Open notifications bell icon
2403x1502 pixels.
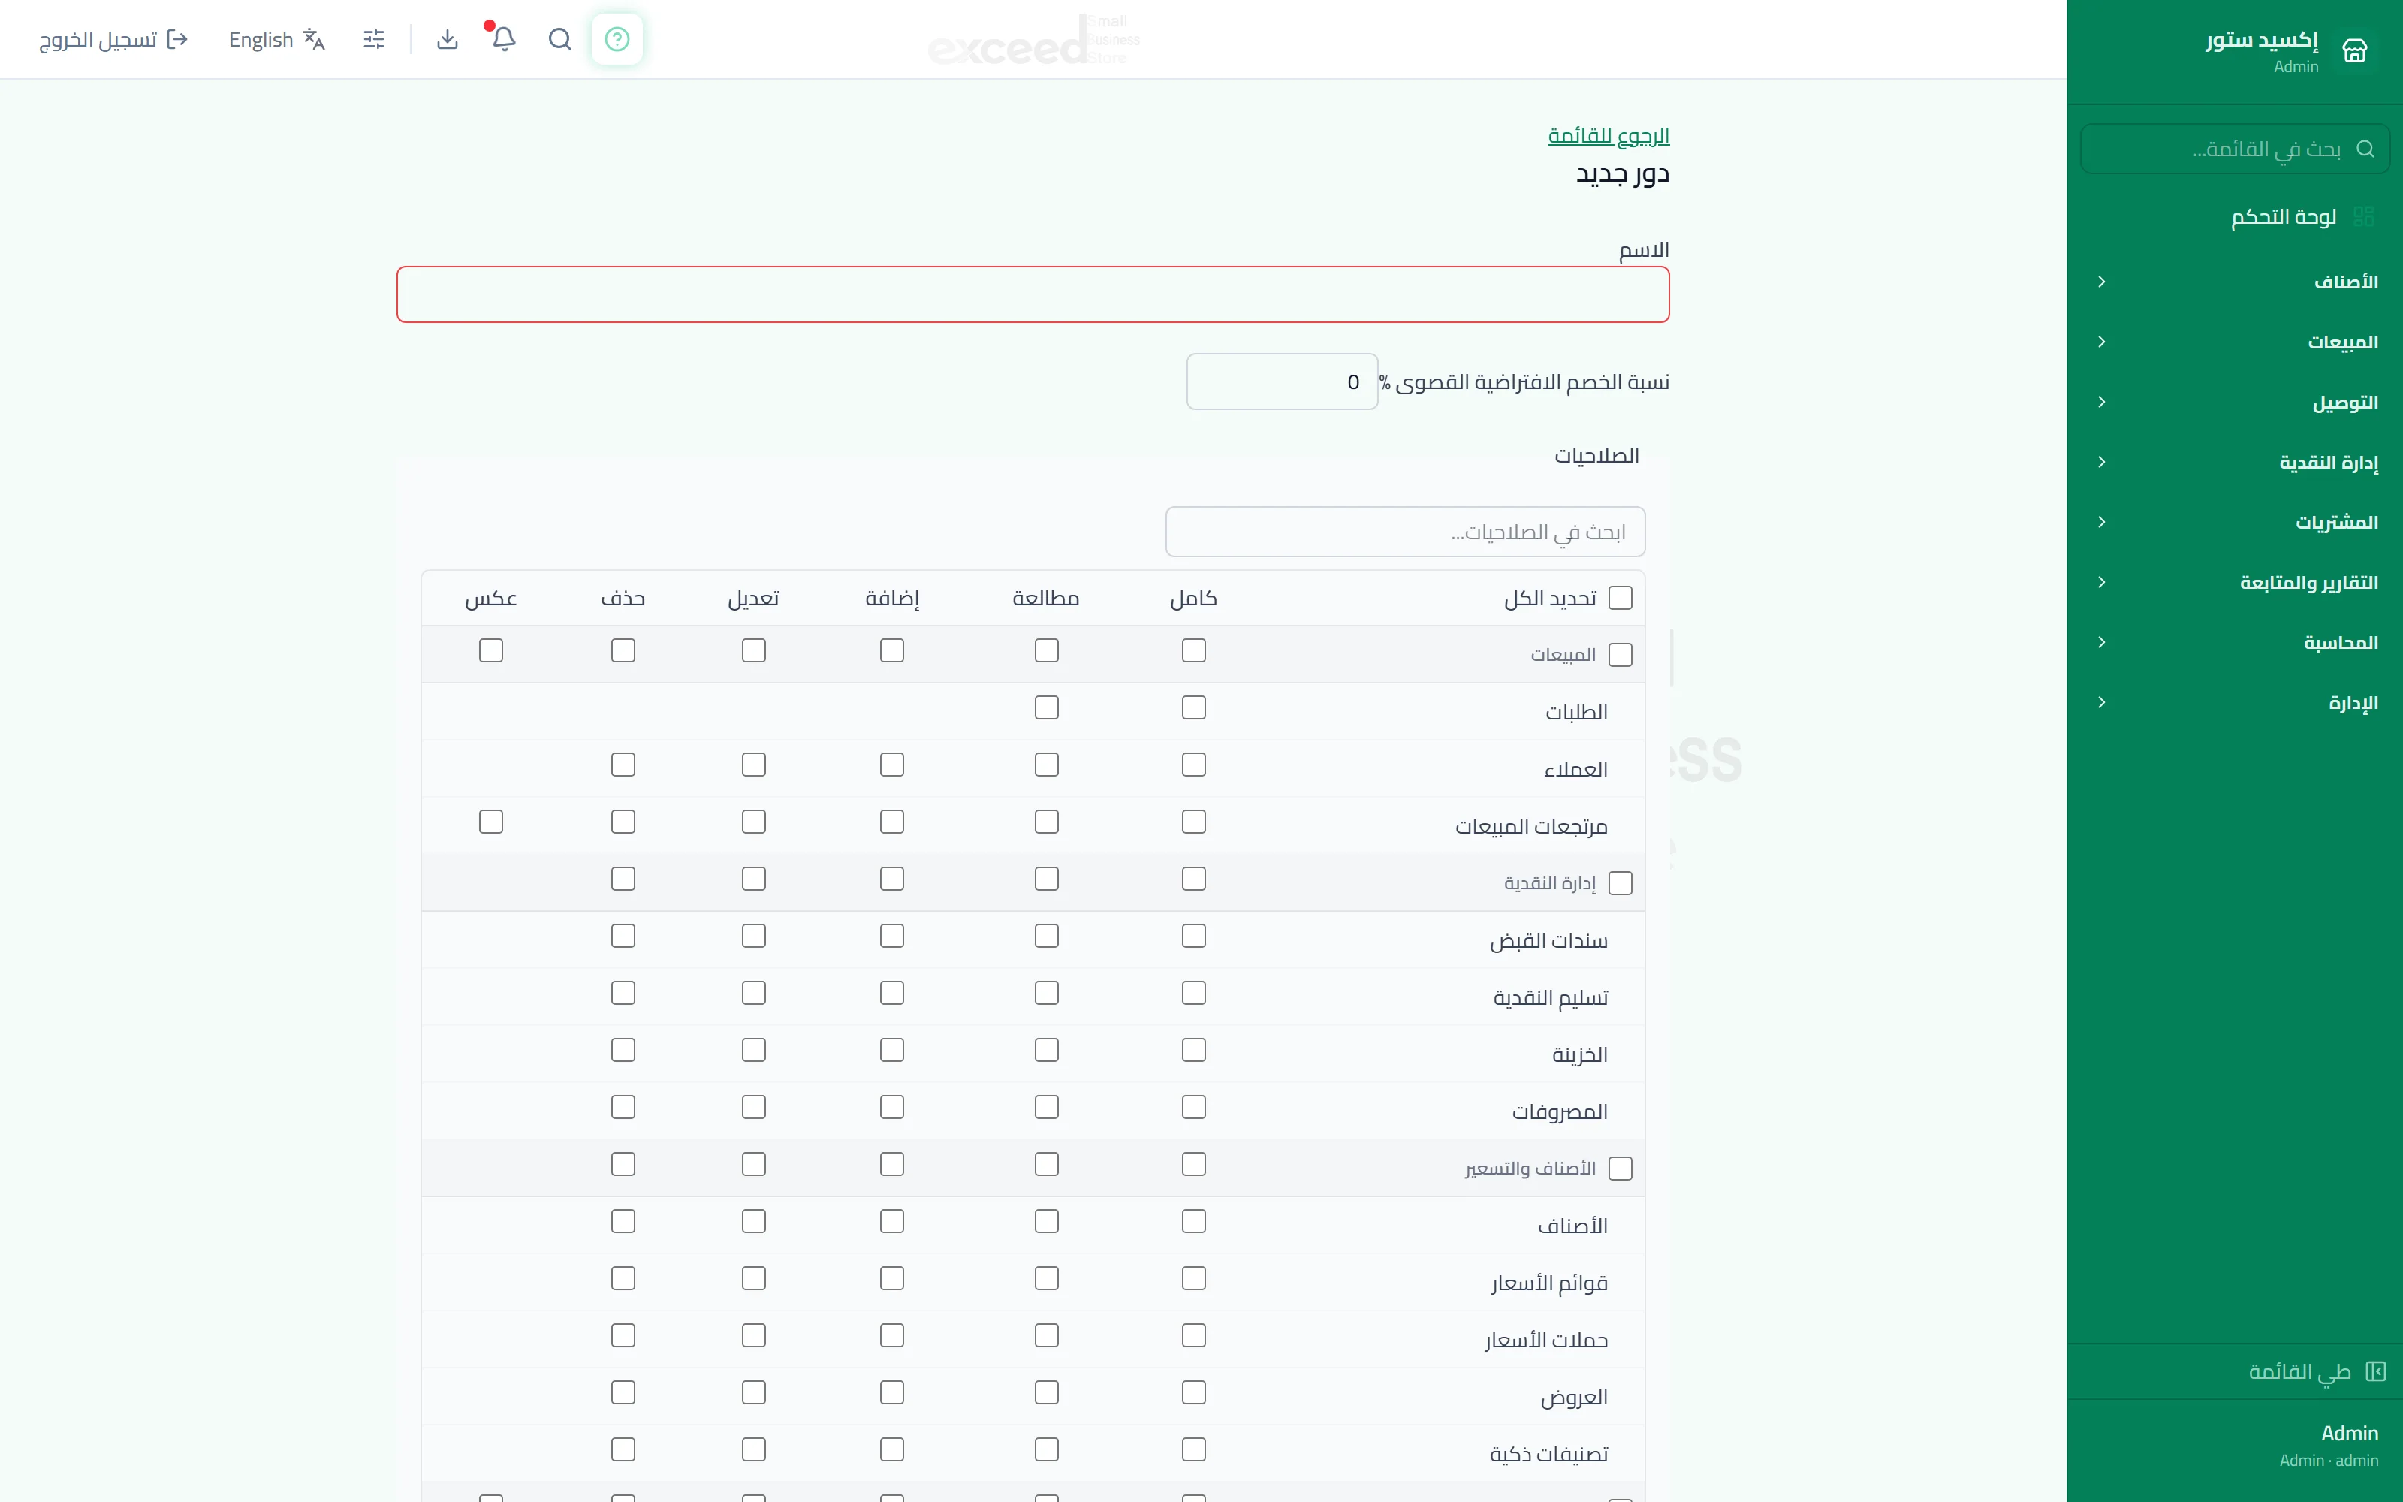[x=503, y=39]
